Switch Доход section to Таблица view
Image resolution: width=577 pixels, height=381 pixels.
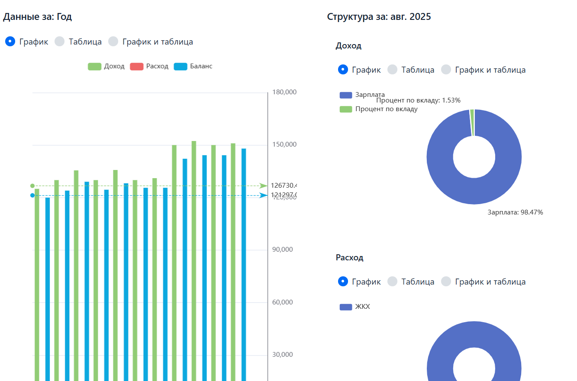pyautogui.click(x=392, y=70)
